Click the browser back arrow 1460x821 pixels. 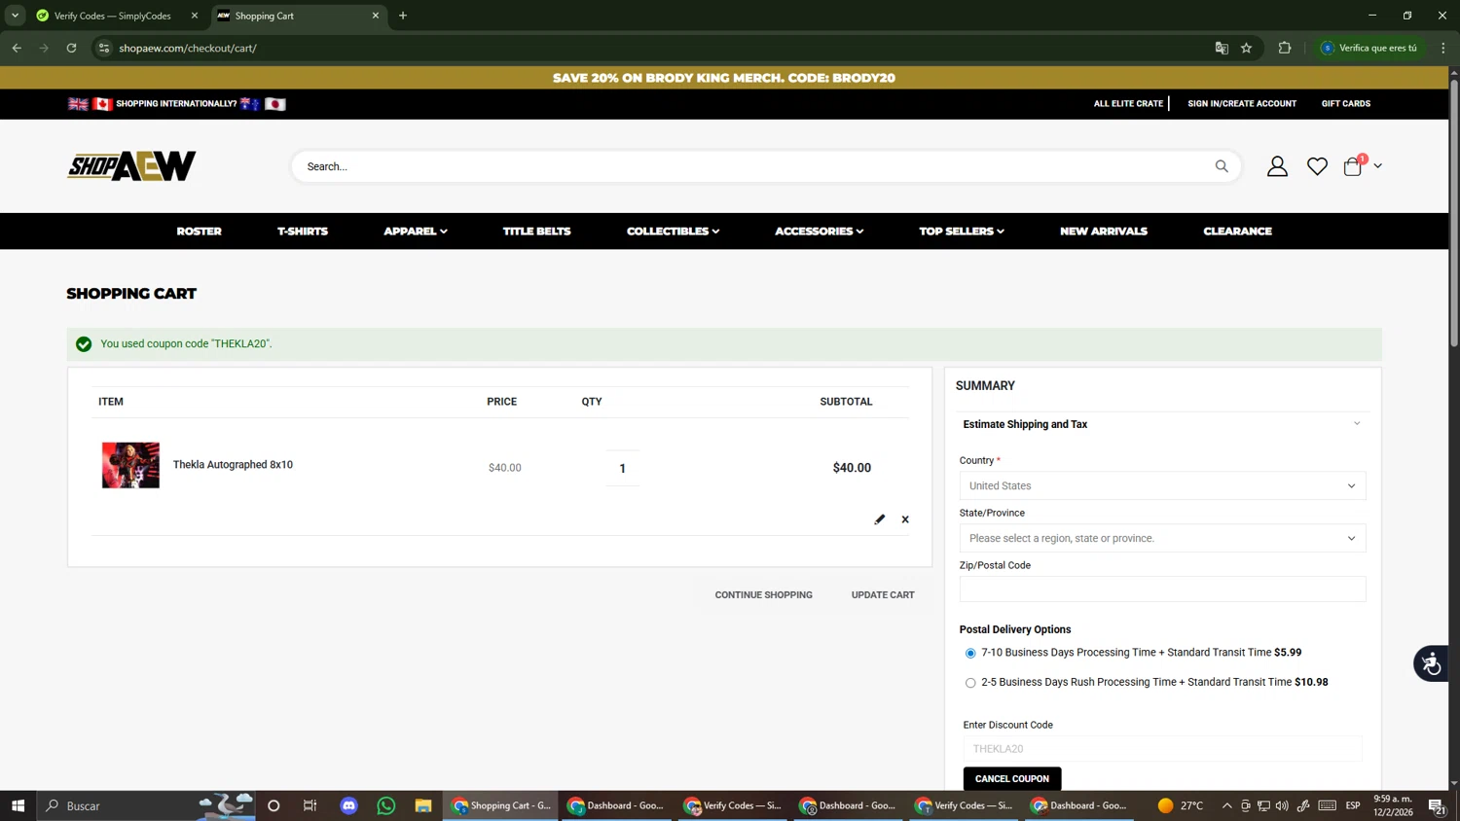(x=17, y=48)
